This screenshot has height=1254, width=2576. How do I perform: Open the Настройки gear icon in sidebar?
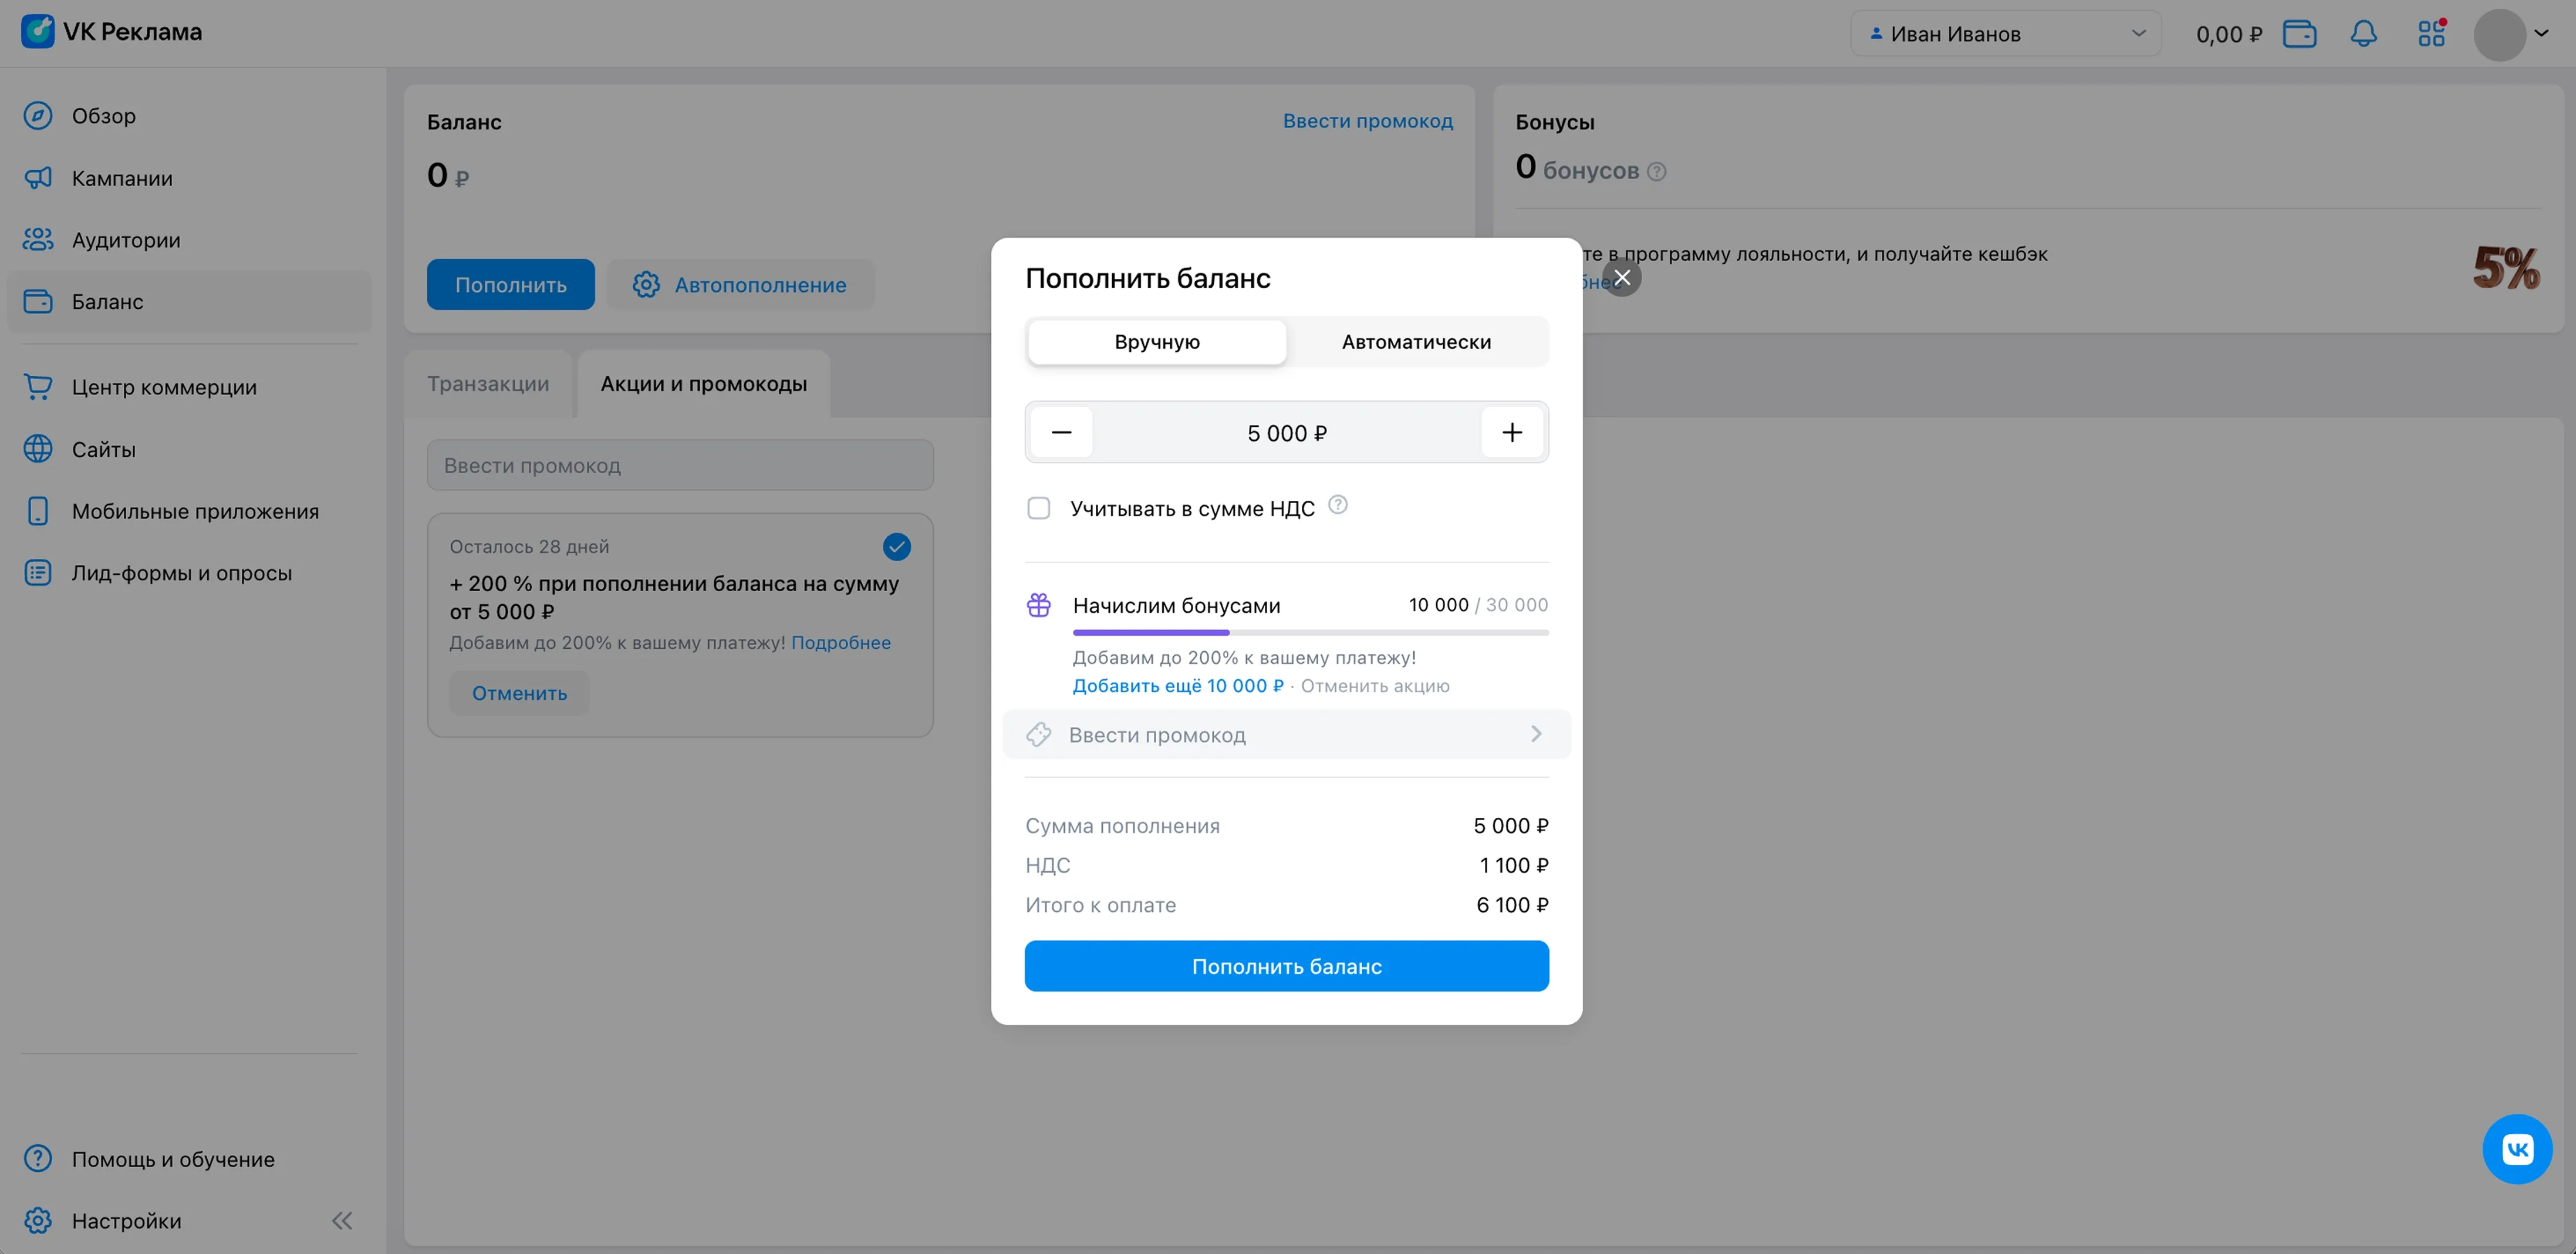pos(38,1221)
